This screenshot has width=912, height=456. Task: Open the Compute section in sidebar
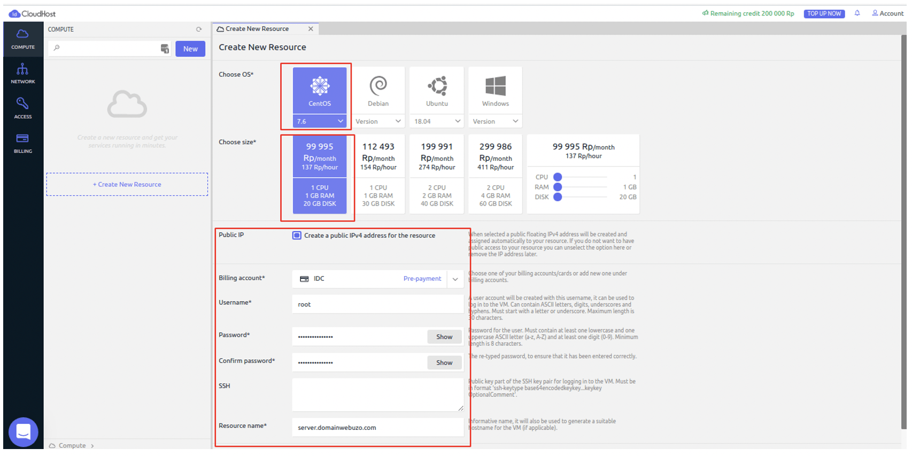22,40
